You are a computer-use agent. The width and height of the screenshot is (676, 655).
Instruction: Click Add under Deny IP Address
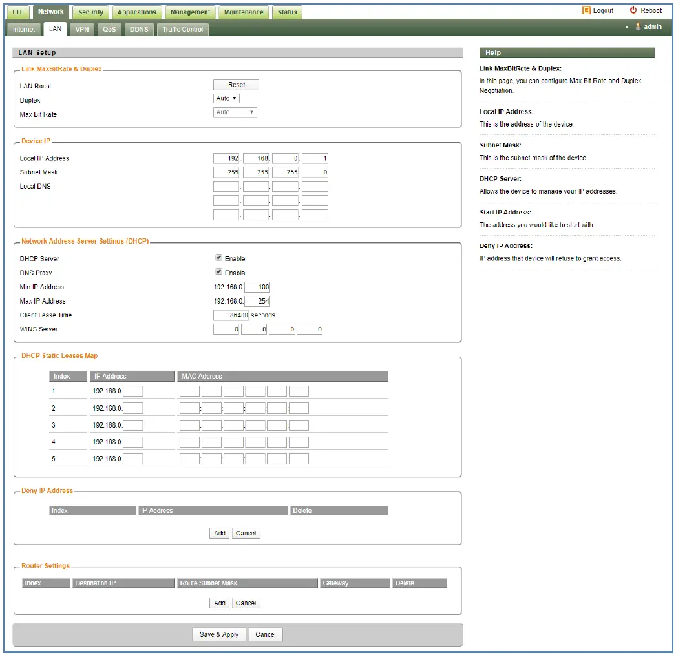(220, 534)
